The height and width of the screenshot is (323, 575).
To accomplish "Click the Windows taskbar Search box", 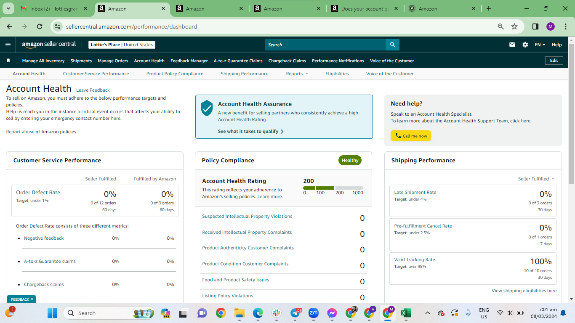I will 109,313.
